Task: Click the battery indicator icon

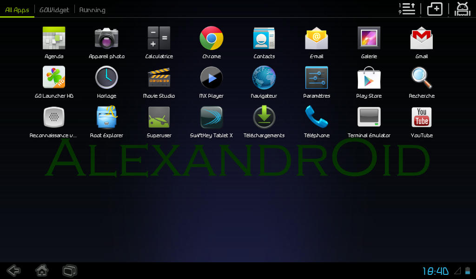Action: click(468, 271)
